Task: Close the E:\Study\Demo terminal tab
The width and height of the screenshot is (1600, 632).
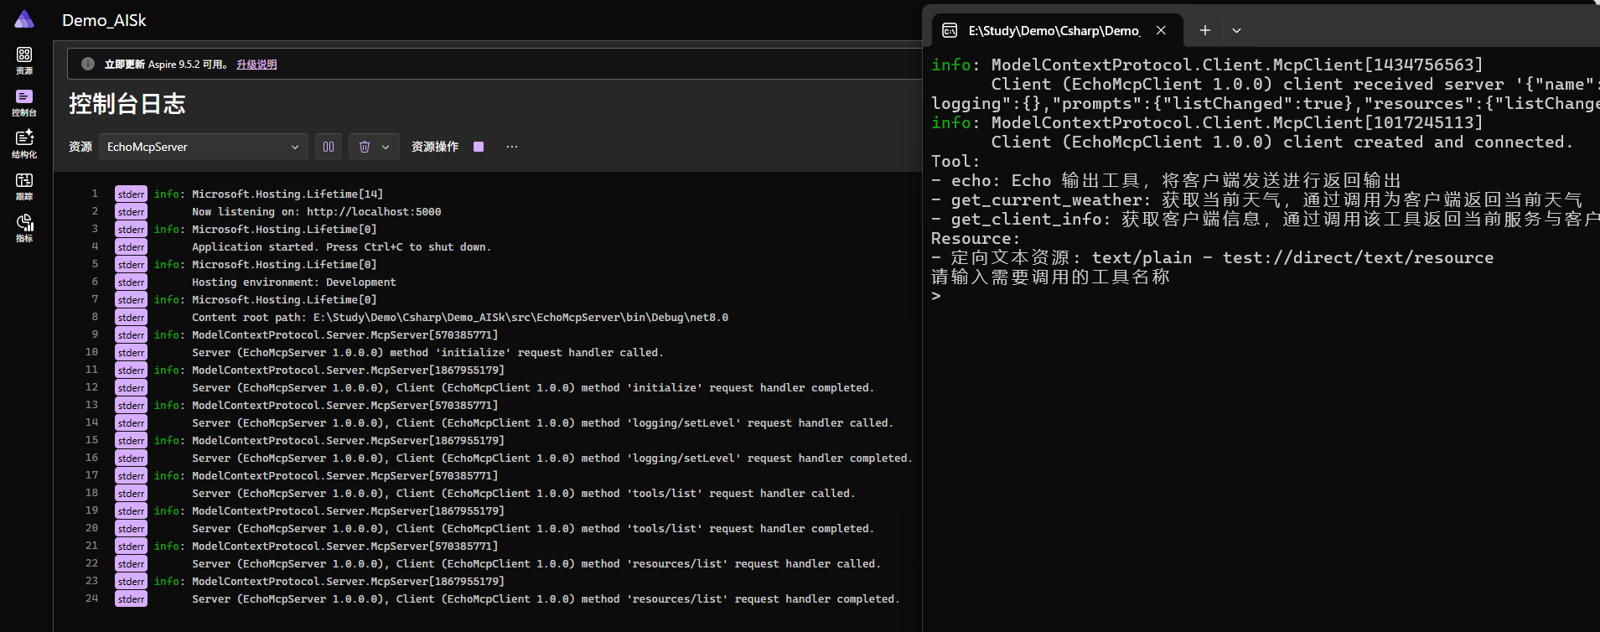Action: [1161, 30]
